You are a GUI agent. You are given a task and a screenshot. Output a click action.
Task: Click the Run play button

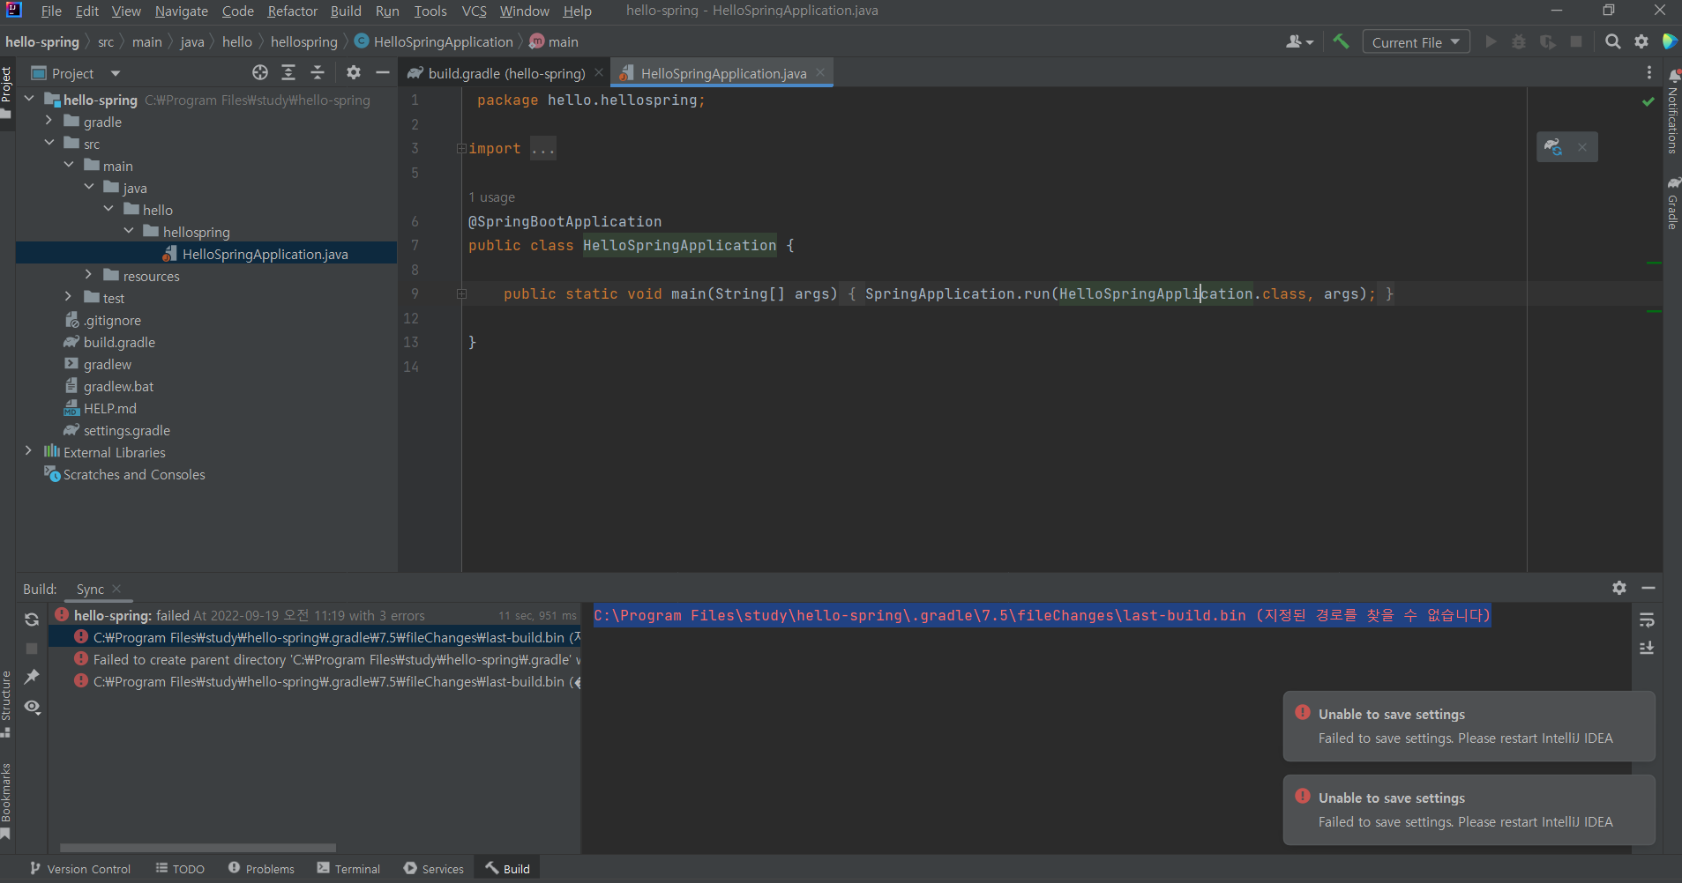(x=1491, y=41)
